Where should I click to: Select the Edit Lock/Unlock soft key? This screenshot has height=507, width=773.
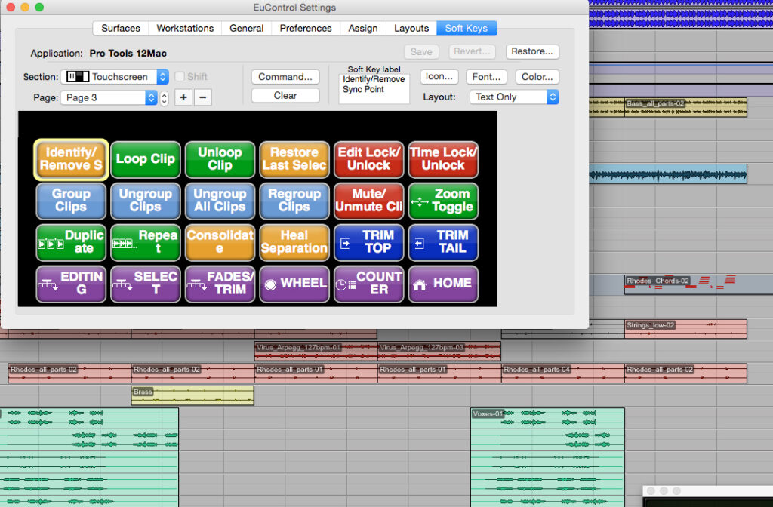368,159
